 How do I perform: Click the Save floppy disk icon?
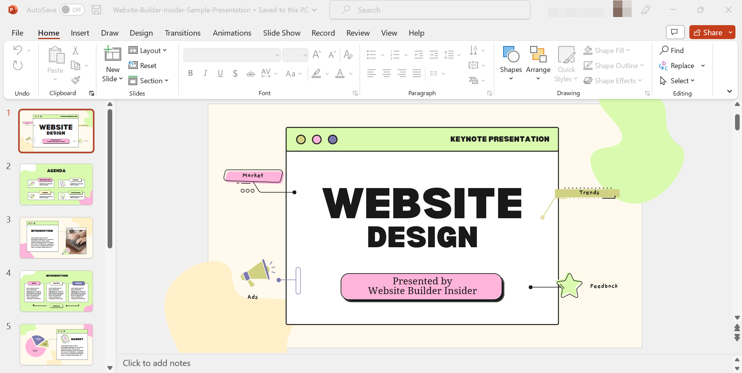pyautogui.click(x=96, y=10)
